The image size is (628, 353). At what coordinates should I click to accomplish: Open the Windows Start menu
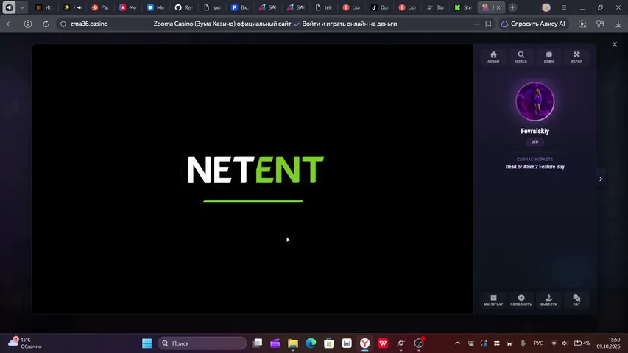click(147, 343)
